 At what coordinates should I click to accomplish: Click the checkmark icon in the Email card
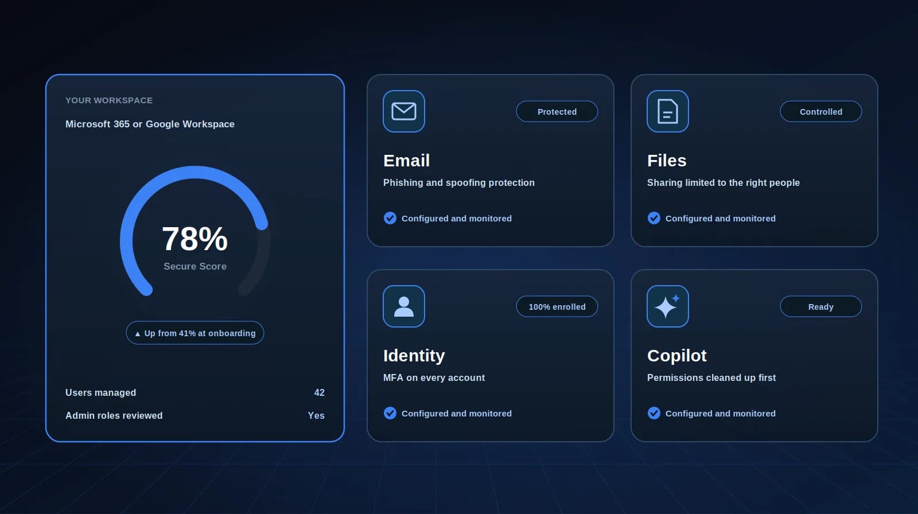tap(390, 218)
